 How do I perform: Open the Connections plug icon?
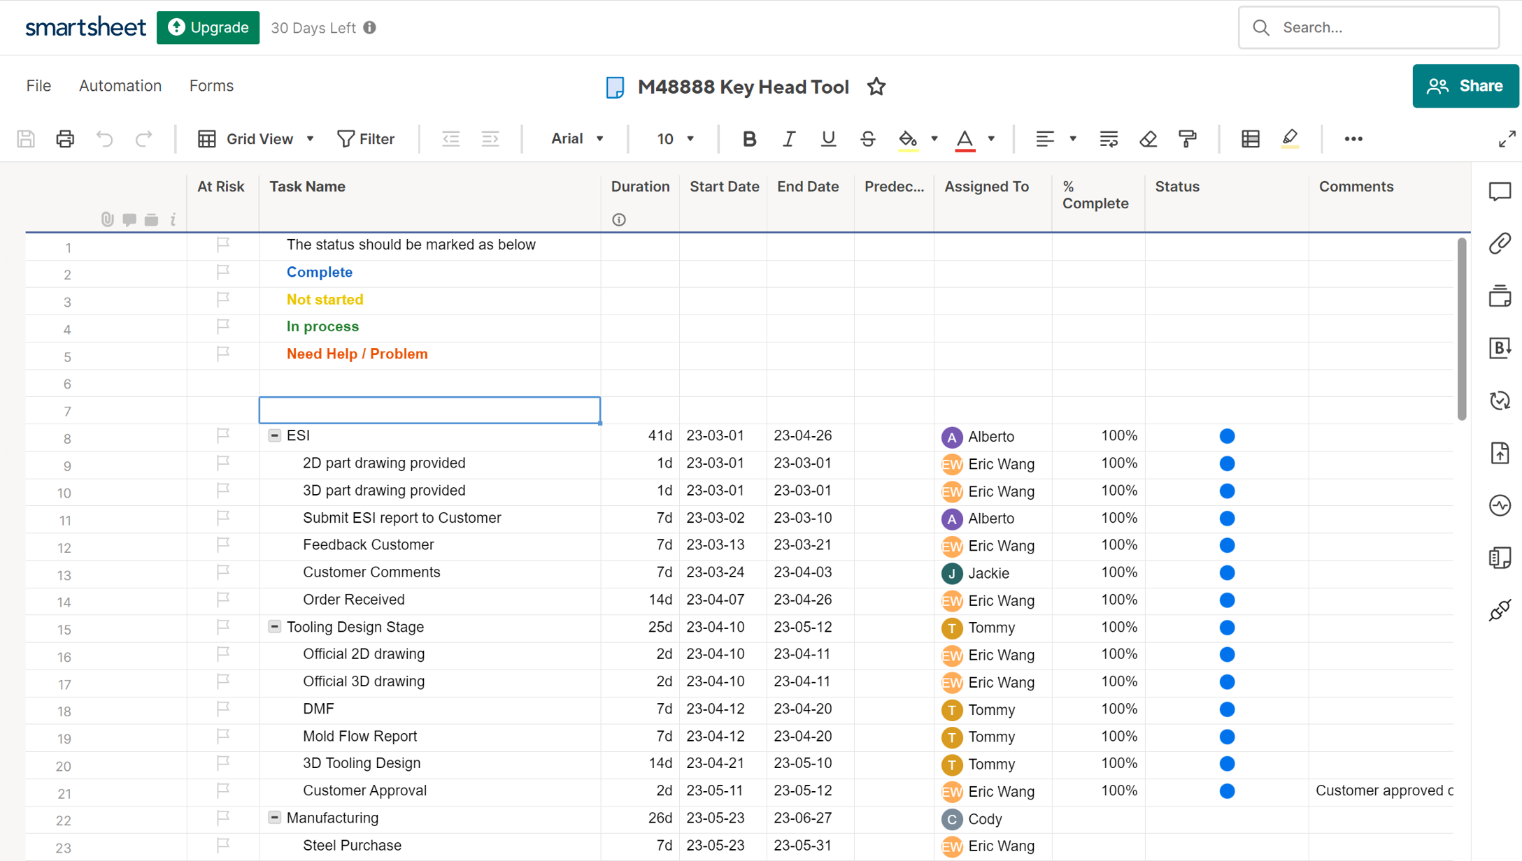click(x=1500, y=610)
